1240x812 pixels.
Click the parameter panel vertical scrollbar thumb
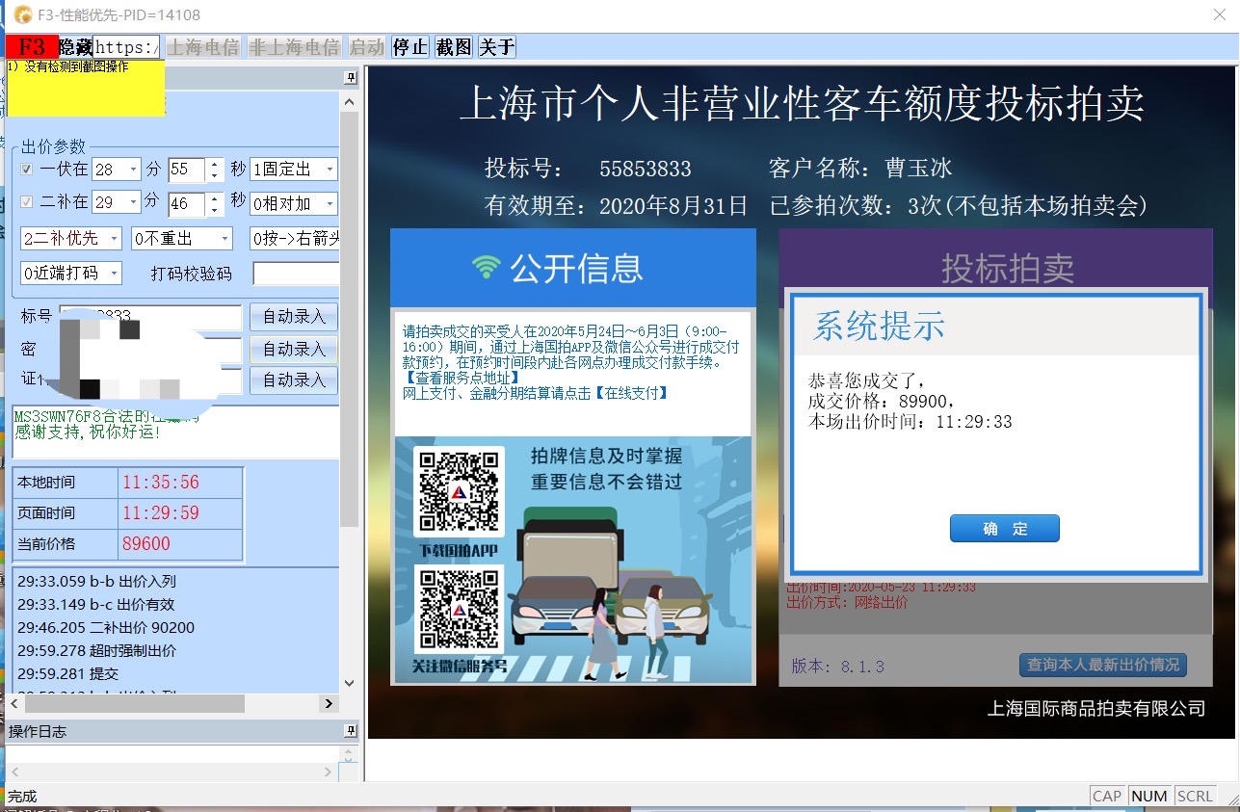351,318
